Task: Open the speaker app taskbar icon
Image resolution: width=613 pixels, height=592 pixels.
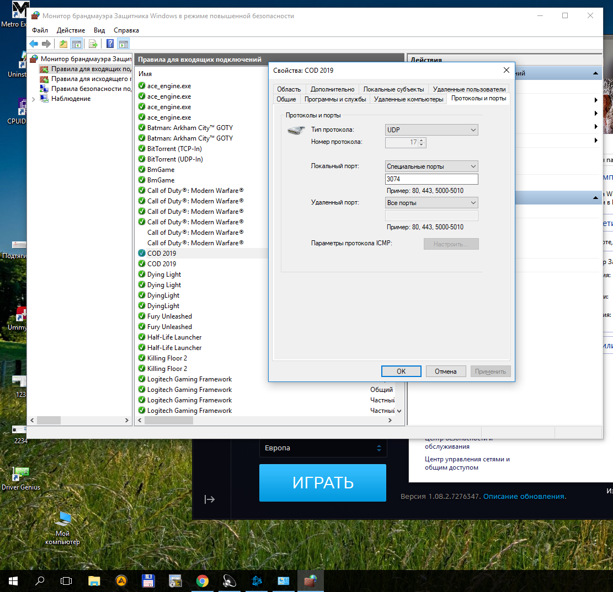Action: click(230, 581)
